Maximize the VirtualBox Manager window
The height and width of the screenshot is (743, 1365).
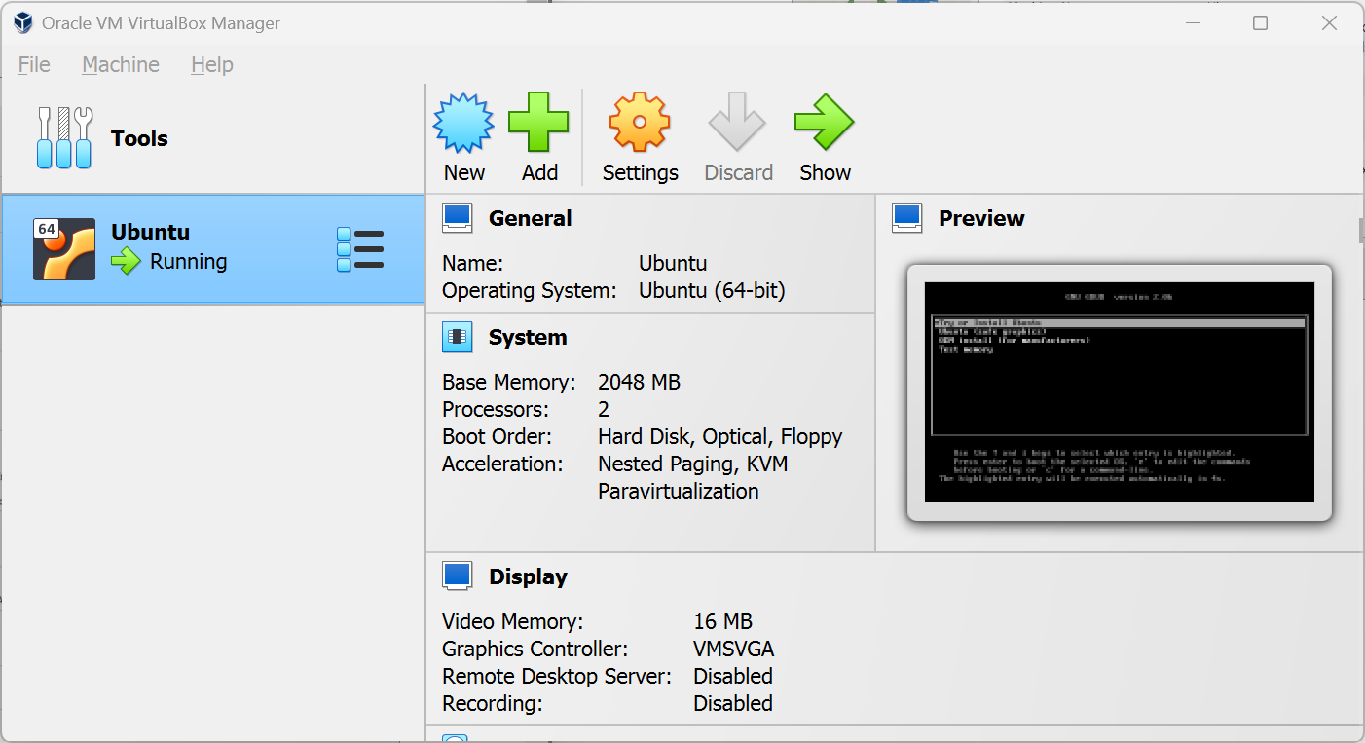[x=1260, y=23]
